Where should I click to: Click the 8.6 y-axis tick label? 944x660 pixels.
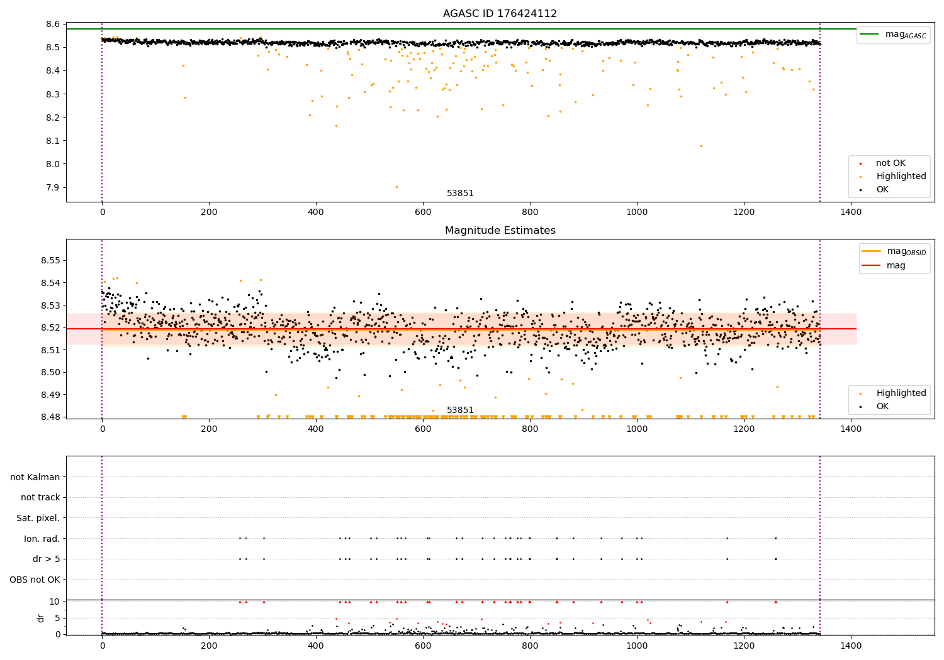(x=52, y=24)
